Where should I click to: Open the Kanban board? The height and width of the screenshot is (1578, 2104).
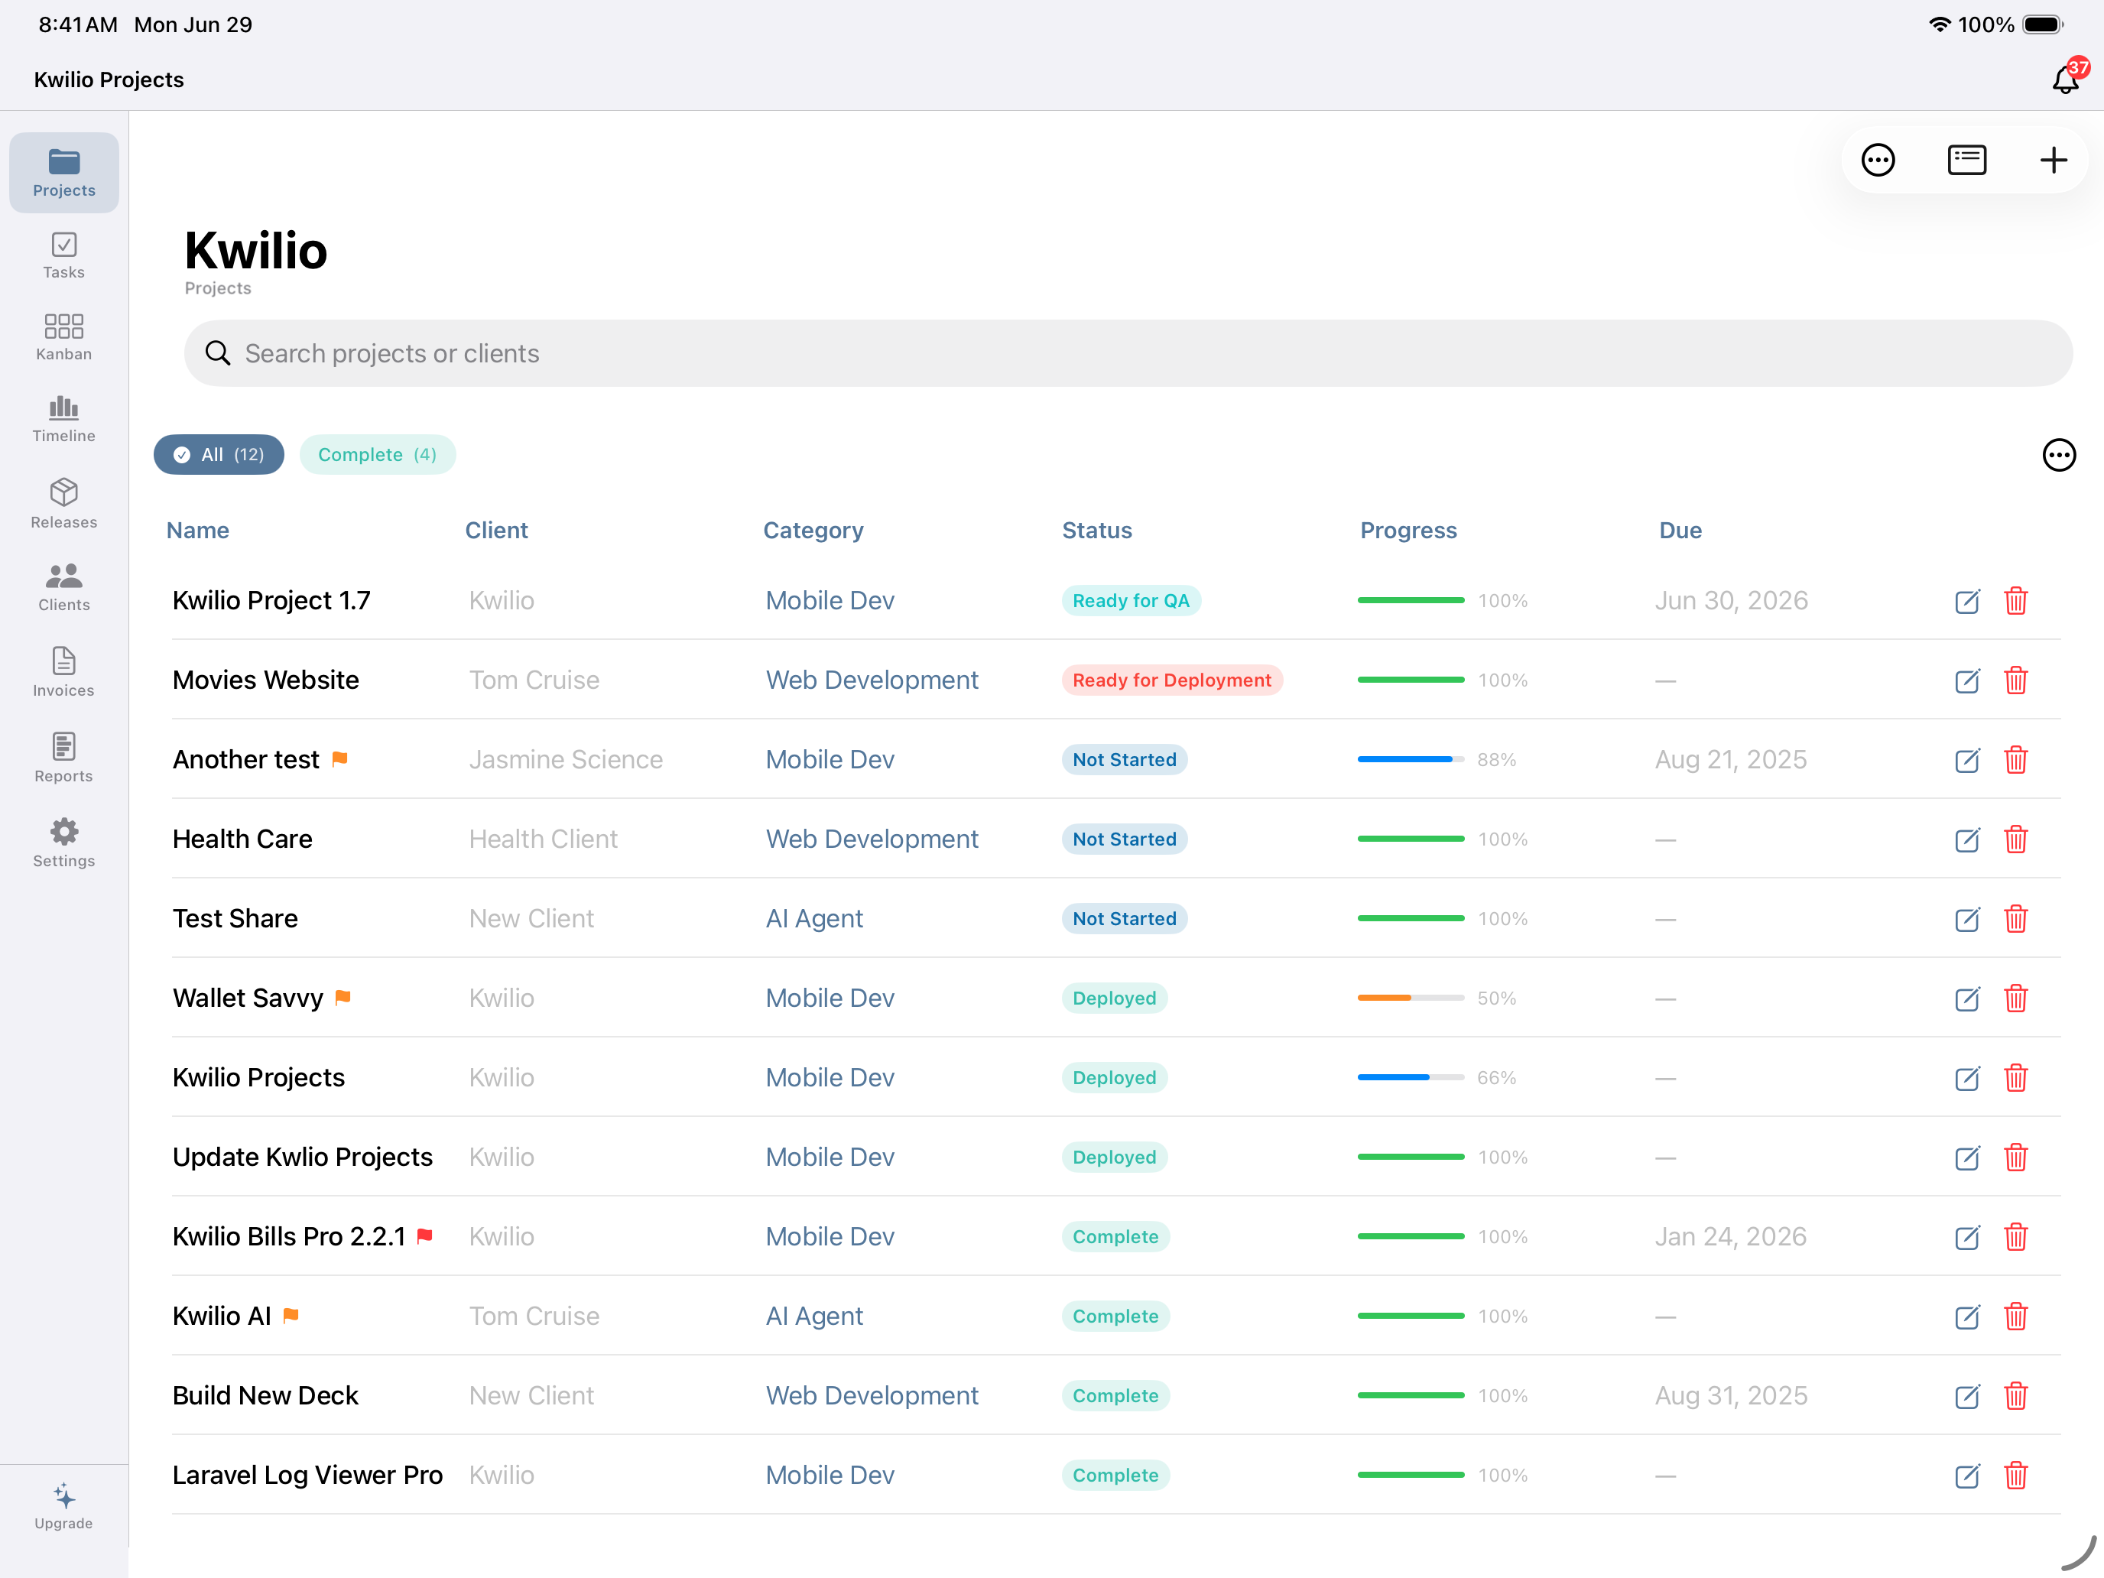(x=63, y=336)
